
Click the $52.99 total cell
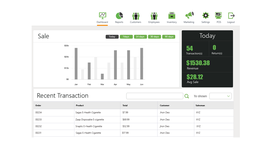click(x=126, y=126)
